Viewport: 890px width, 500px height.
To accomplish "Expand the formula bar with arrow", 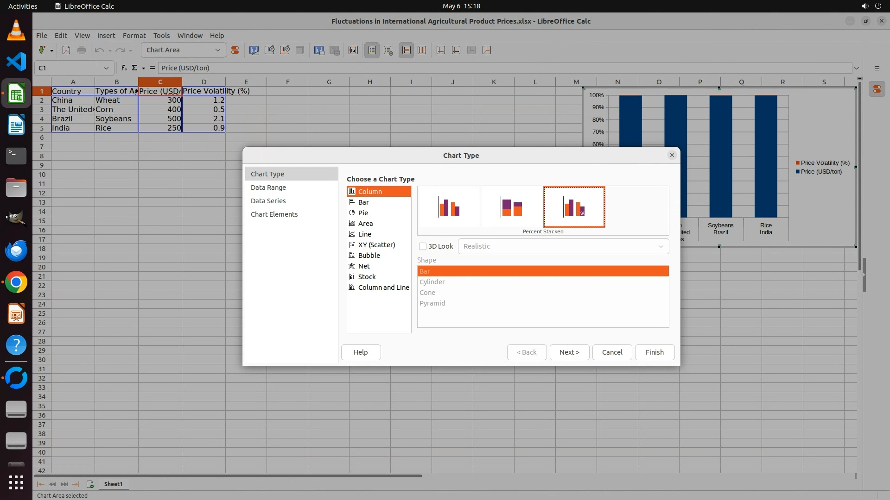I will coord(857,68).
